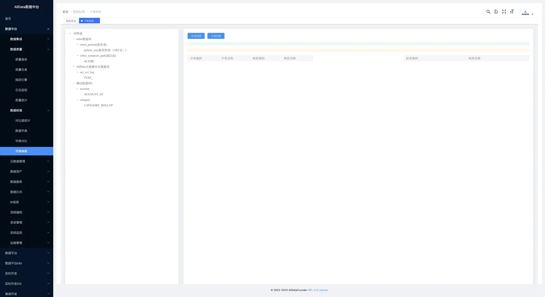Collapse the 数据质量 sidebar submenu

coord(26,49)
